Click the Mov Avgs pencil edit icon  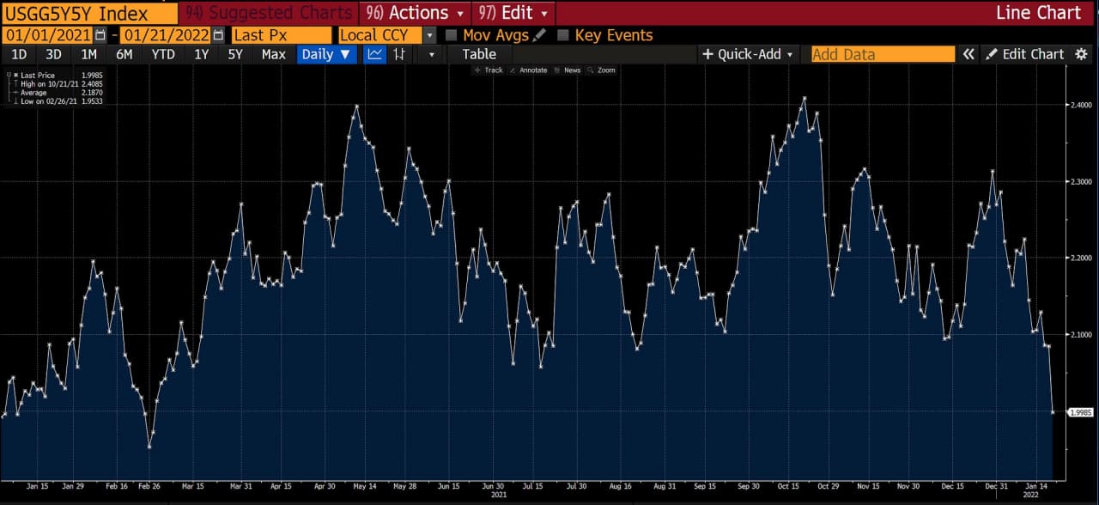[539, 35]
